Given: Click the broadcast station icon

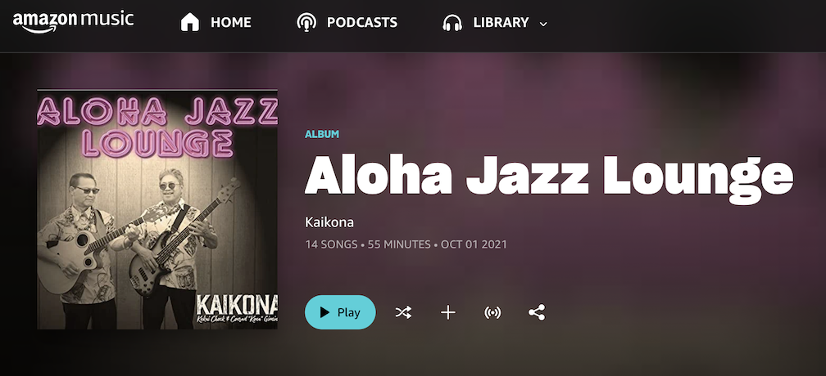Looking at the screenshot, I should pyautogui.click(x=492, y=313).
